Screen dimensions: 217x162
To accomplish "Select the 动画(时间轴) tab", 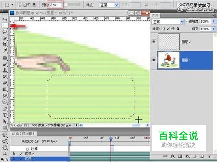I will 23,133.
